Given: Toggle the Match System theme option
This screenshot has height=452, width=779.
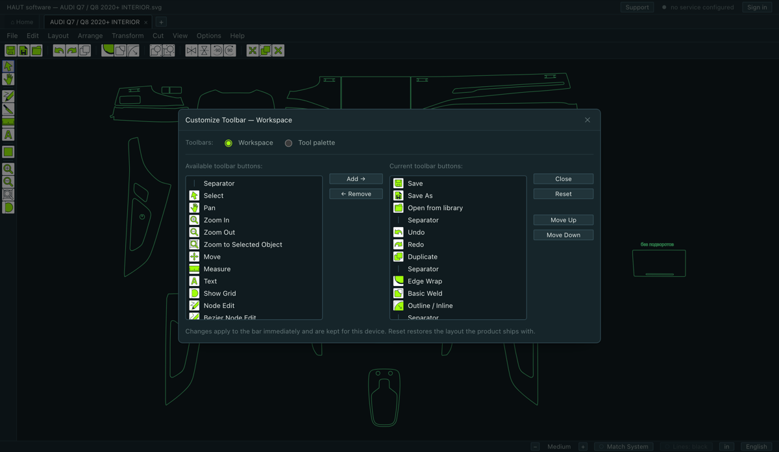Looking at the screenshot, I should (624, 446).
